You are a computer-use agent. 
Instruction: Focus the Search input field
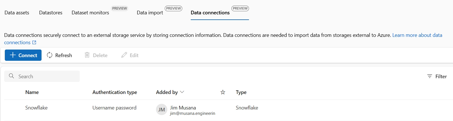click(x=42, y=76)
